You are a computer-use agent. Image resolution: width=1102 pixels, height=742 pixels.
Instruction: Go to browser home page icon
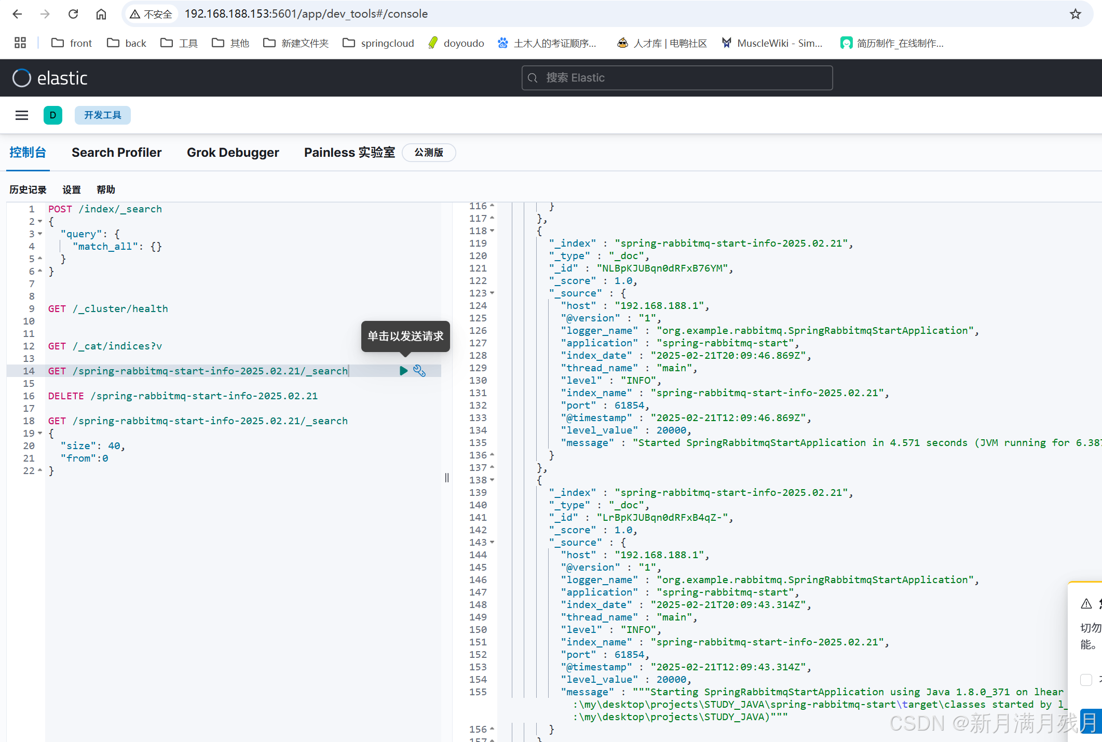(x=101, y=14)
